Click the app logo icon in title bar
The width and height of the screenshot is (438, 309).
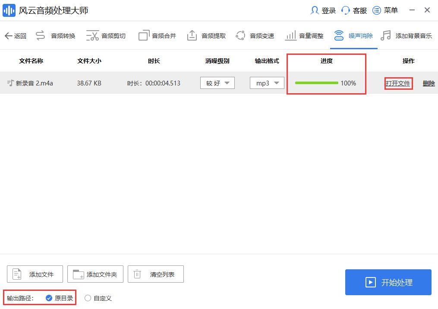click(x=9, y=10)
